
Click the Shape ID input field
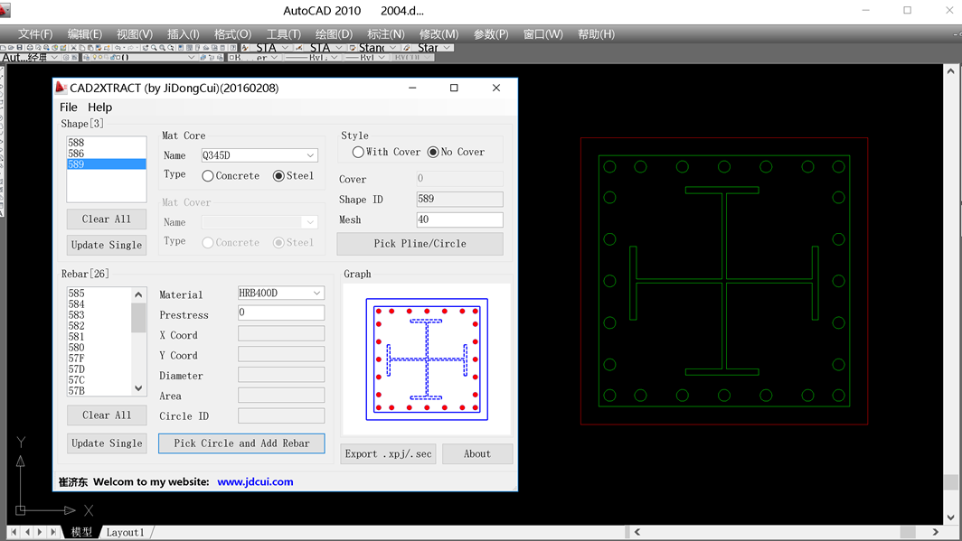[x=459, y=199]
